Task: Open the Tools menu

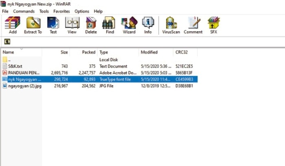Action: click(44, 11)
